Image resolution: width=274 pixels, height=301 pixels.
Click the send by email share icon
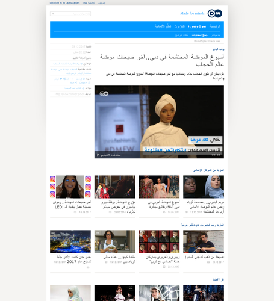[84, 79]
